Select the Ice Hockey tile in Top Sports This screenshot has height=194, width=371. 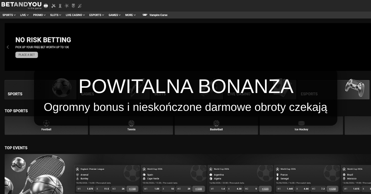(x=301, y=126)
